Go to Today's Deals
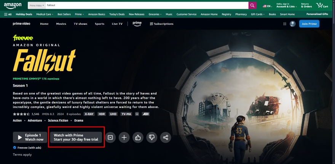The image size is (335, 164). 117,14
